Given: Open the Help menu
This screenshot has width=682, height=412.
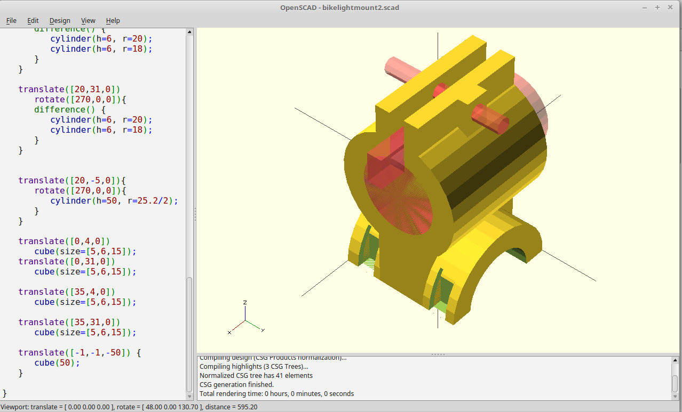Looking at the screenshot, I should [113, 21].
